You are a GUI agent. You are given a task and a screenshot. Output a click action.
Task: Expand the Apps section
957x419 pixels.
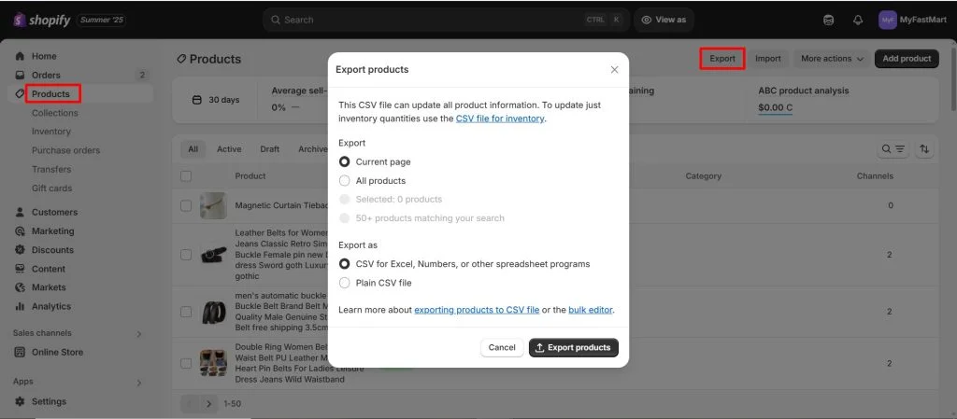(x=138, y=383)
